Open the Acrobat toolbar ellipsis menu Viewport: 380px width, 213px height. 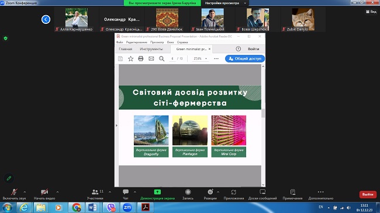[x=216, y=58]
